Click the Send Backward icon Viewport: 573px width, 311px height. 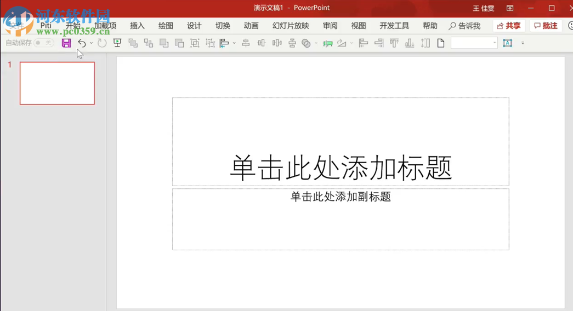pos(164,43)
